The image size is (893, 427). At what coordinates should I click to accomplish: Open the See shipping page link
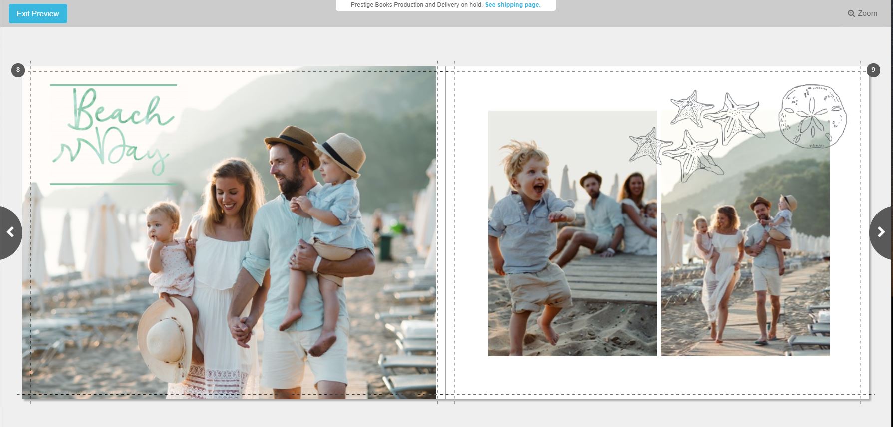[x=513, y=5]
